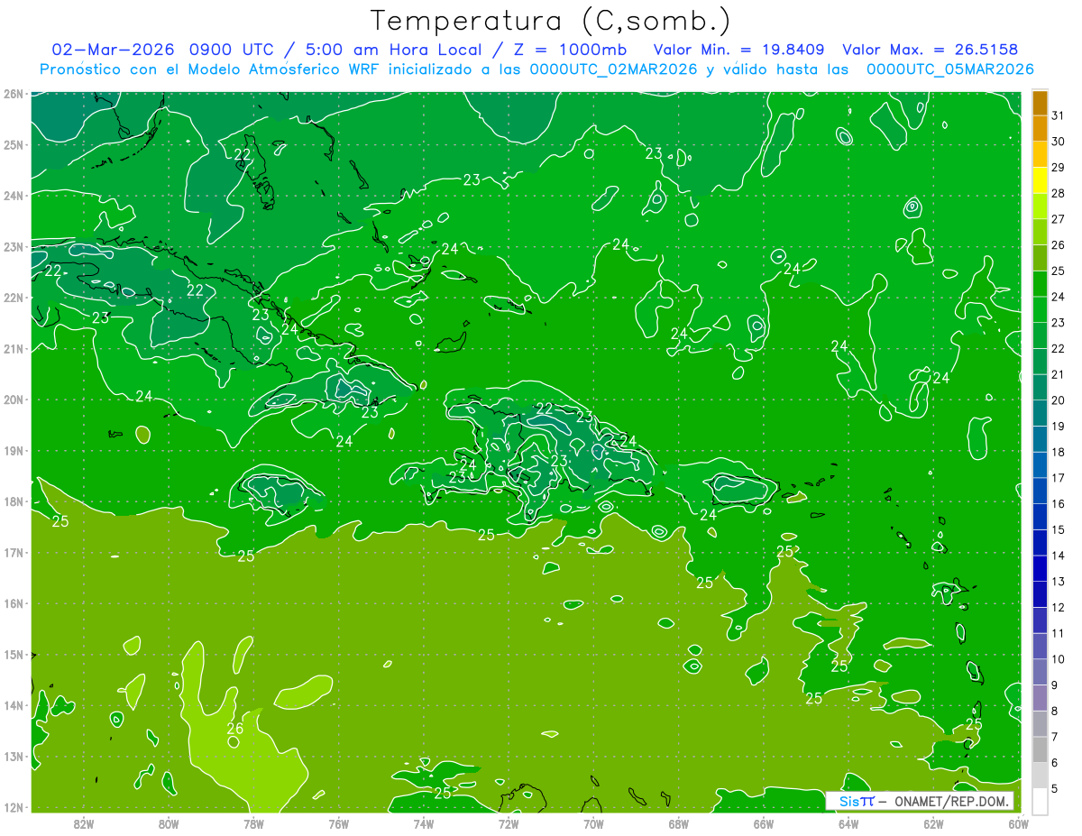
Task: Click the "70W" longitude axis label
Action: coord(593,822)
